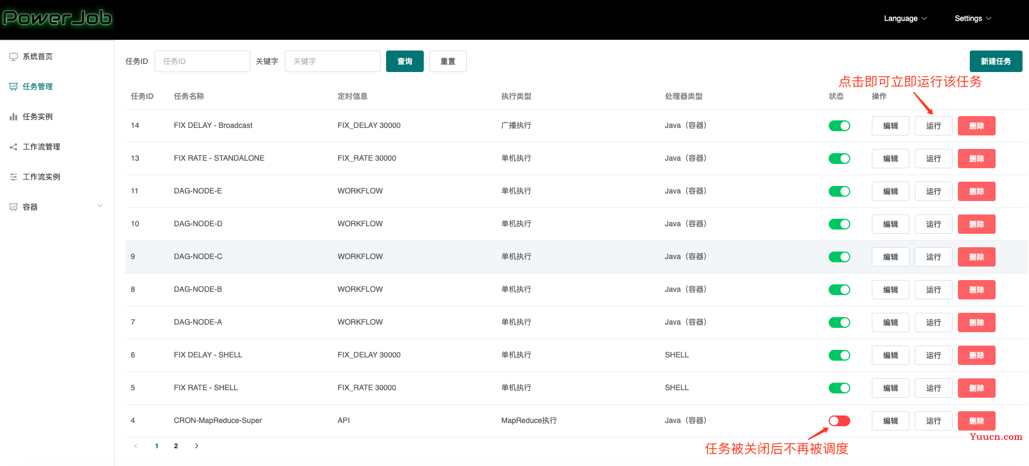Viewport: 1029px width, 466px height.
Task: Run task FIX DELAY - Broadcast
Action: (934, 126)
